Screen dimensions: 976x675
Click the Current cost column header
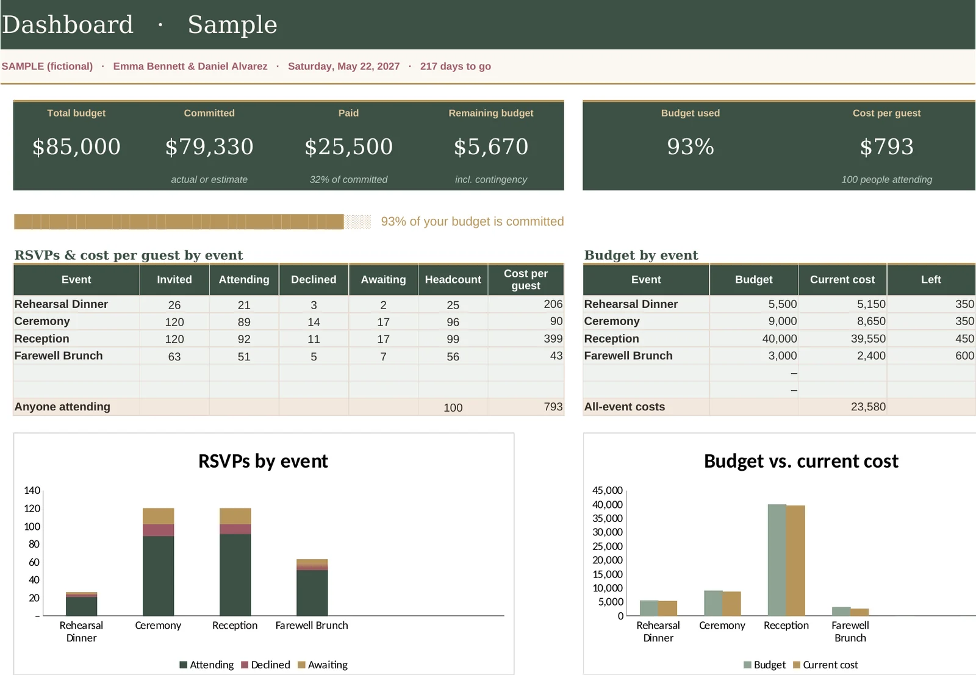842,279
